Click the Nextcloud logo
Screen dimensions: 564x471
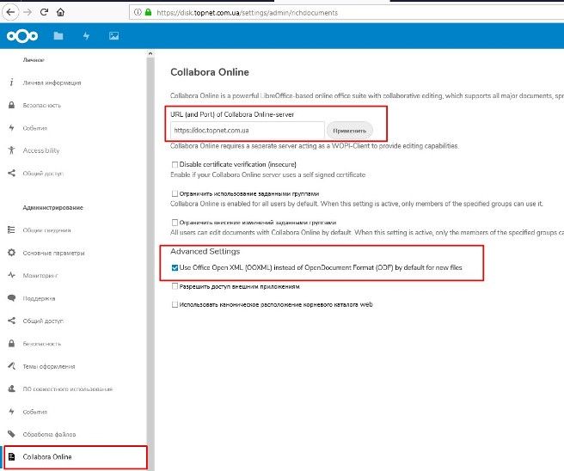22,36
